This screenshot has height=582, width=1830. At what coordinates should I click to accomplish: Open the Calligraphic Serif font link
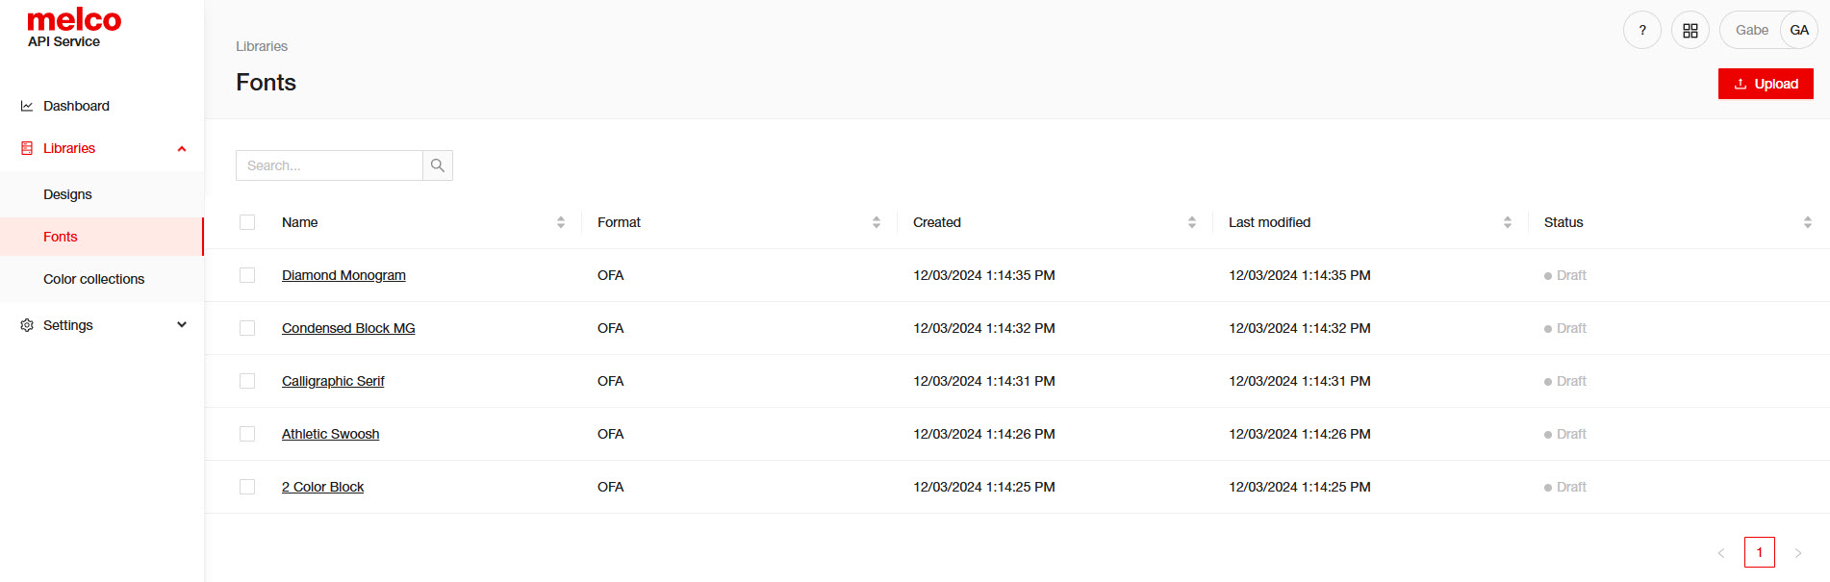click(333, 381)
